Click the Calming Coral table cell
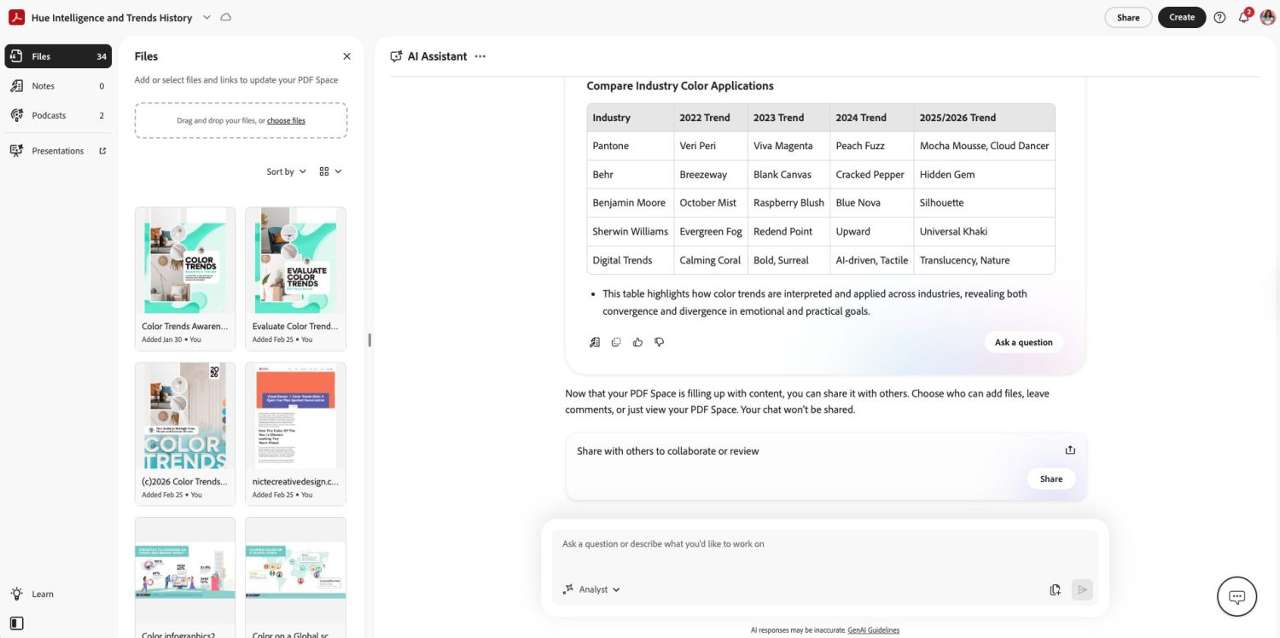 pos(710,260)
